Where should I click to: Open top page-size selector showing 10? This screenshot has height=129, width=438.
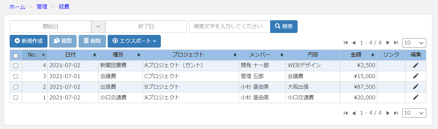point(414,43)
